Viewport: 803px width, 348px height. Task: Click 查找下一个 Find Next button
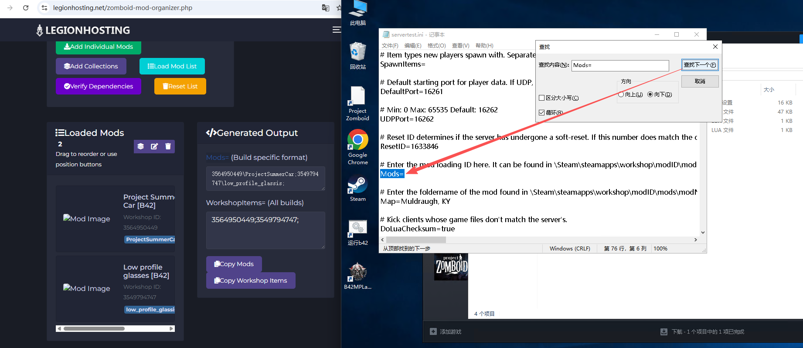click(x=700, y=65)
